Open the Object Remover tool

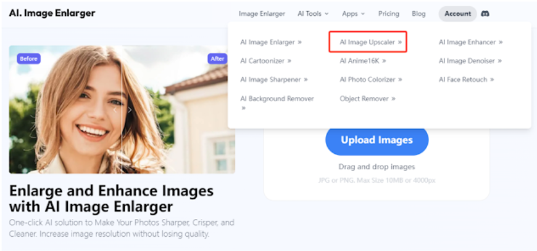(367, 98)
